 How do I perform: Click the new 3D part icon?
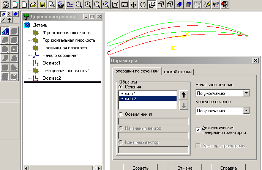tap(6, 5)
